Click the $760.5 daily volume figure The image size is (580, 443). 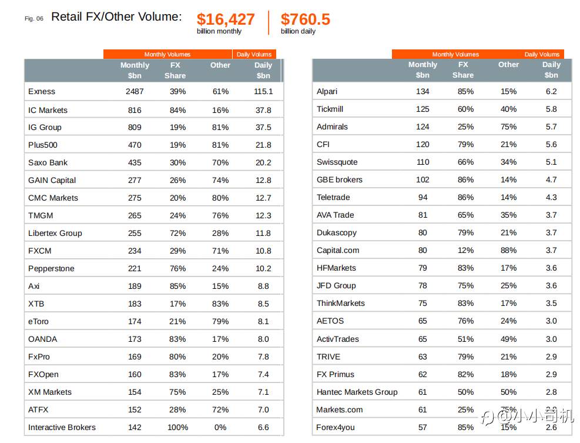coord(305,19)
